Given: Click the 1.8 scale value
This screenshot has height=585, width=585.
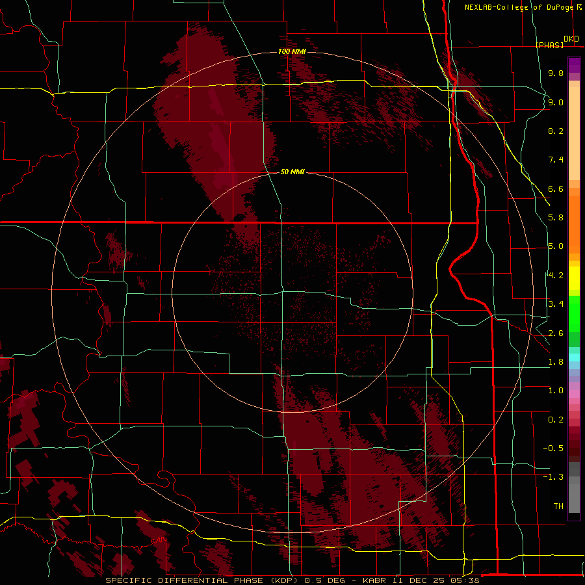Looking at the screenshot, I should click(556, 362).
